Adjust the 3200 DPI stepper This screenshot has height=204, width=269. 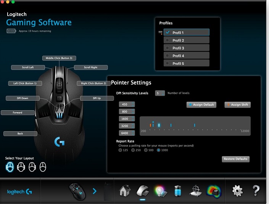point(133,126)
